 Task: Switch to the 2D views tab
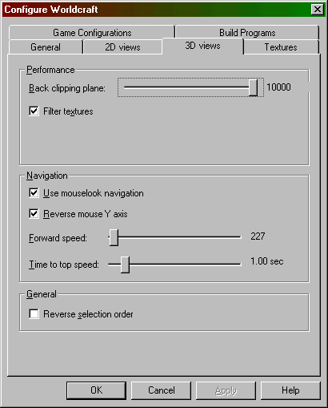click(122, 47)
